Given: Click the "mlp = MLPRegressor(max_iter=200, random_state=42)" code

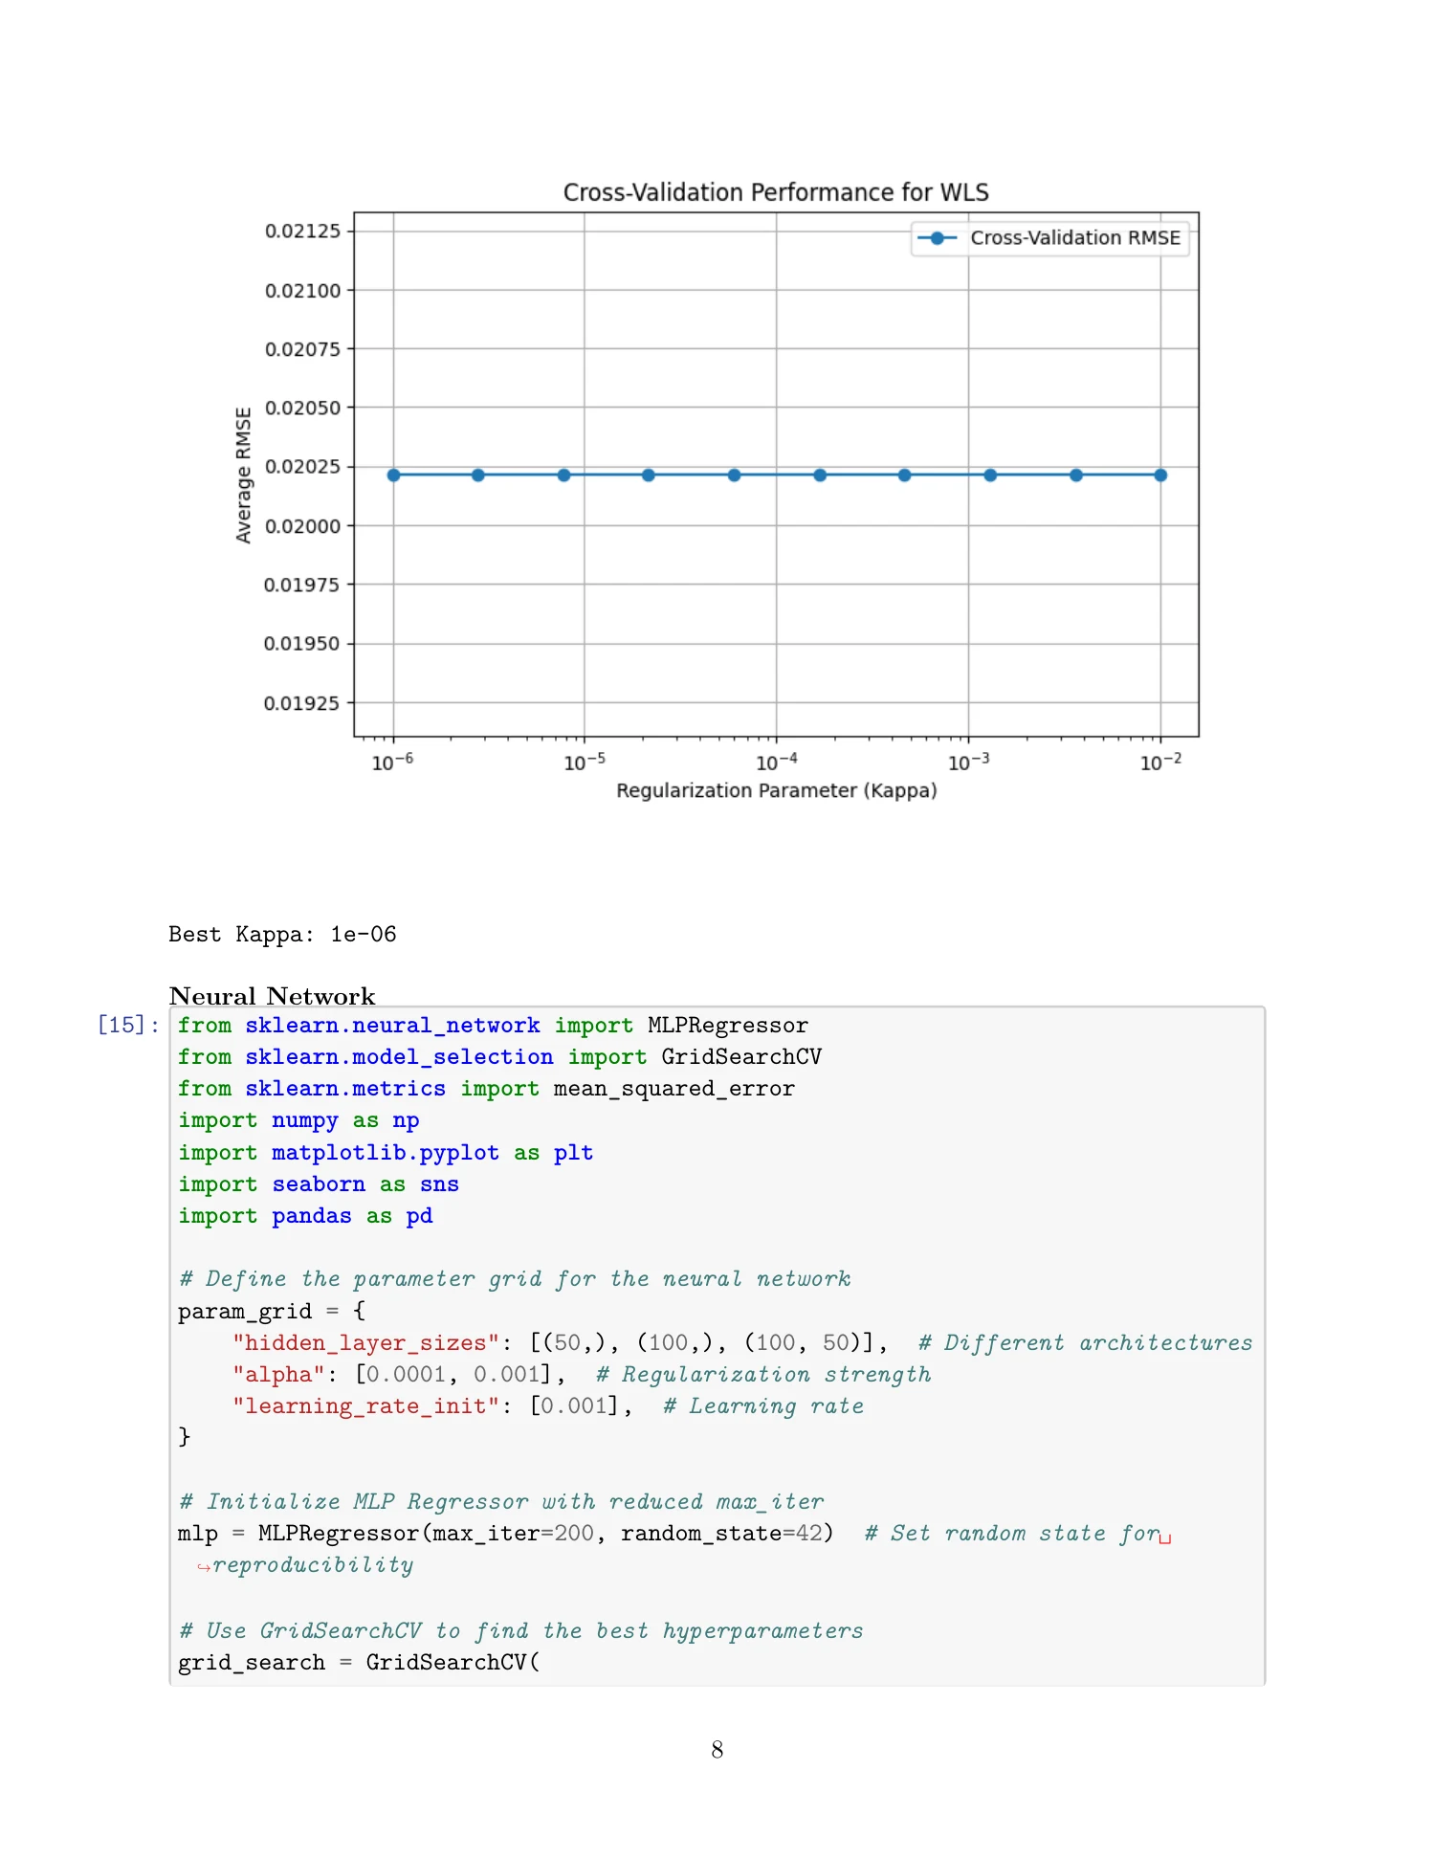Looking at the screenshot, I should [x=506, y=1534].
